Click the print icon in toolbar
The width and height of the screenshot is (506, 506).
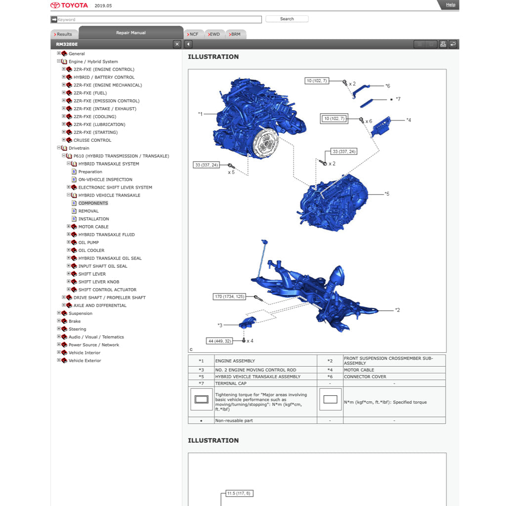click(443, 44)
